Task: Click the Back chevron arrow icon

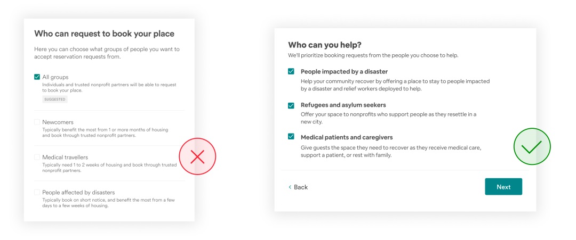Action: coord(290,187)
